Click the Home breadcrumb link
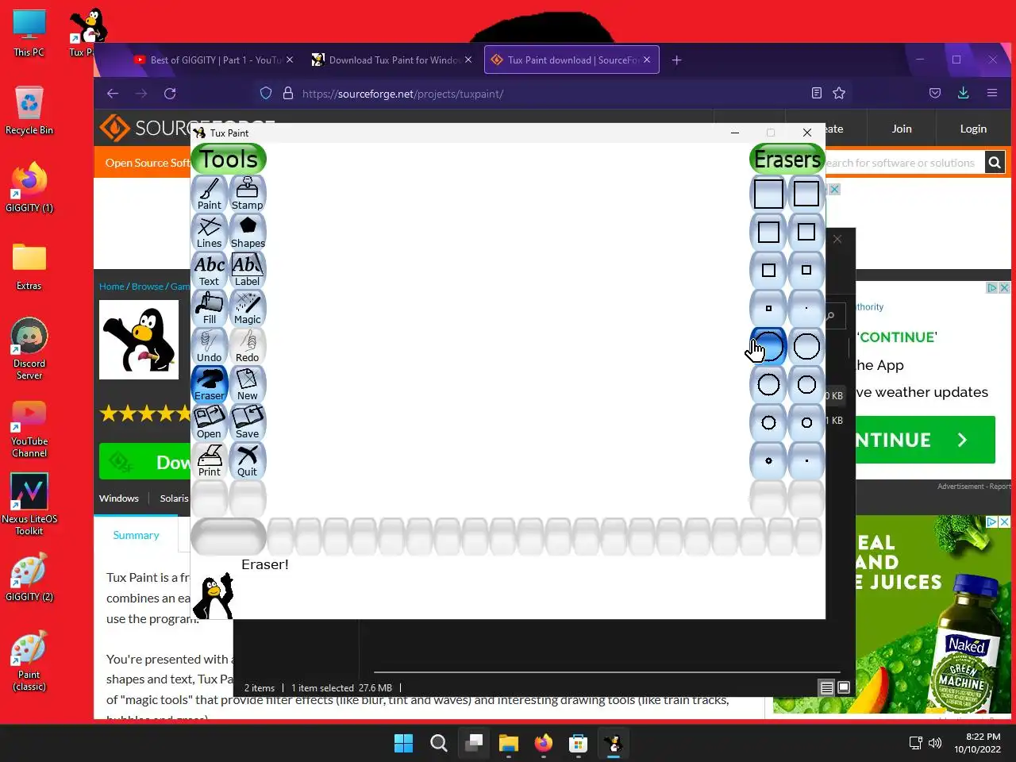Image resolution: width=1016 pixels, height=762 pixels. click(x=112, y=287)
